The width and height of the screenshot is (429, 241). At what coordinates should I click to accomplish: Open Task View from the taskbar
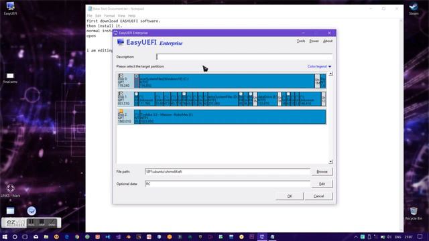[25, 236]
